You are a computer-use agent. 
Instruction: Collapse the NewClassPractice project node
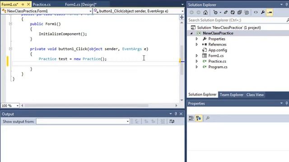tap(191, 33)
